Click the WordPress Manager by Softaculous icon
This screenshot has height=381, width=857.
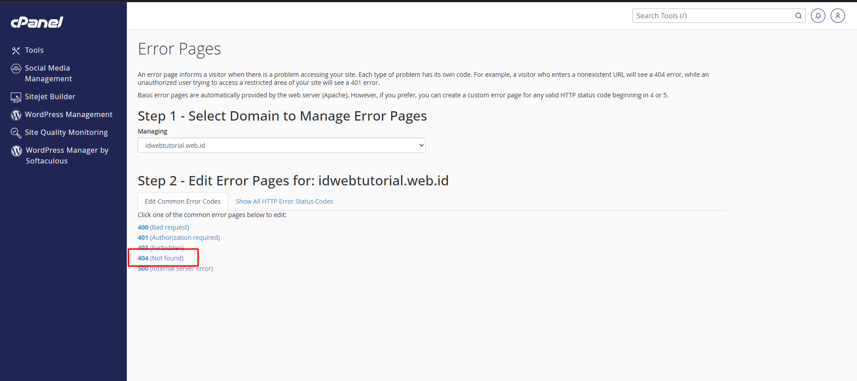coord(17,151)
